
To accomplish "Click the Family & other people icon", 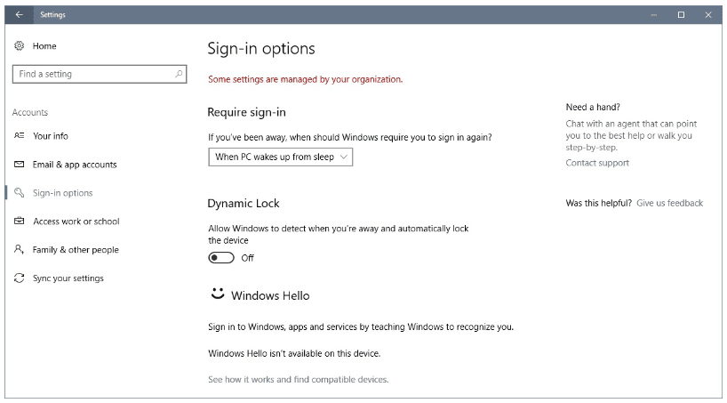I will pos(20,250).
